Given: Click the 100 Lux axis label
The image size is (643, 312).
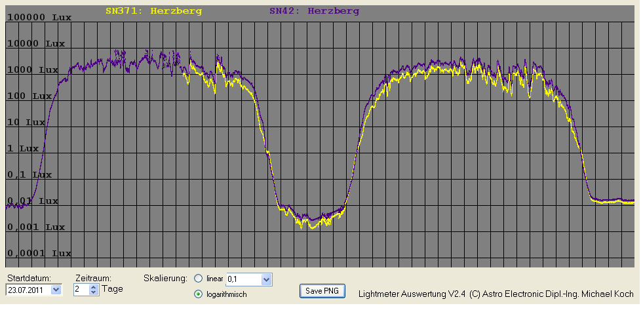Looking at the screenshot, I should [x=29, y=96].
